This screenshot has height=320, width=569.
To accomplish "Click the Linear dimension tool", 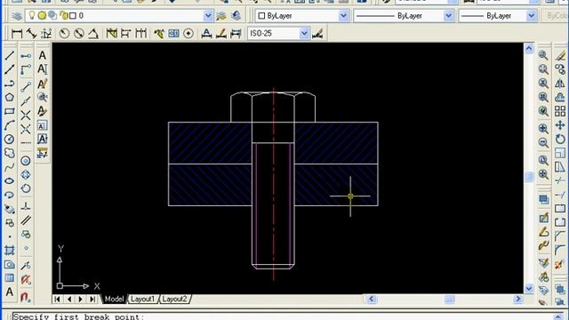I will pos(17,34).
